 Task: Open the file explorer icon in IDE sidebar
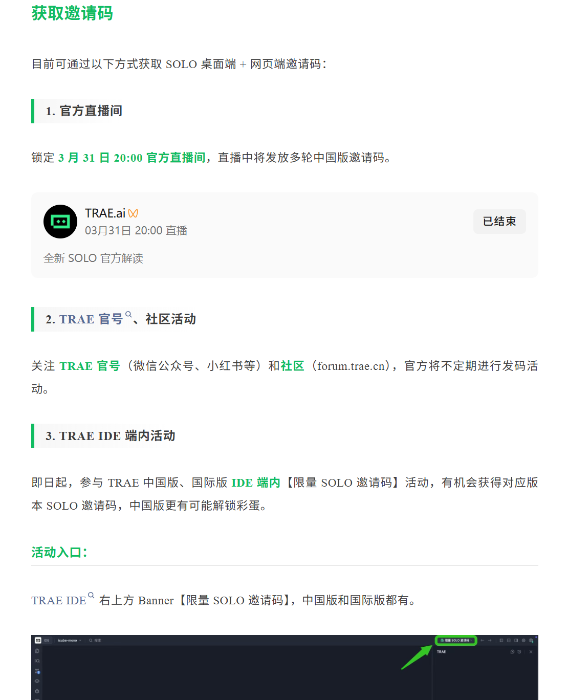coord(37,651)
